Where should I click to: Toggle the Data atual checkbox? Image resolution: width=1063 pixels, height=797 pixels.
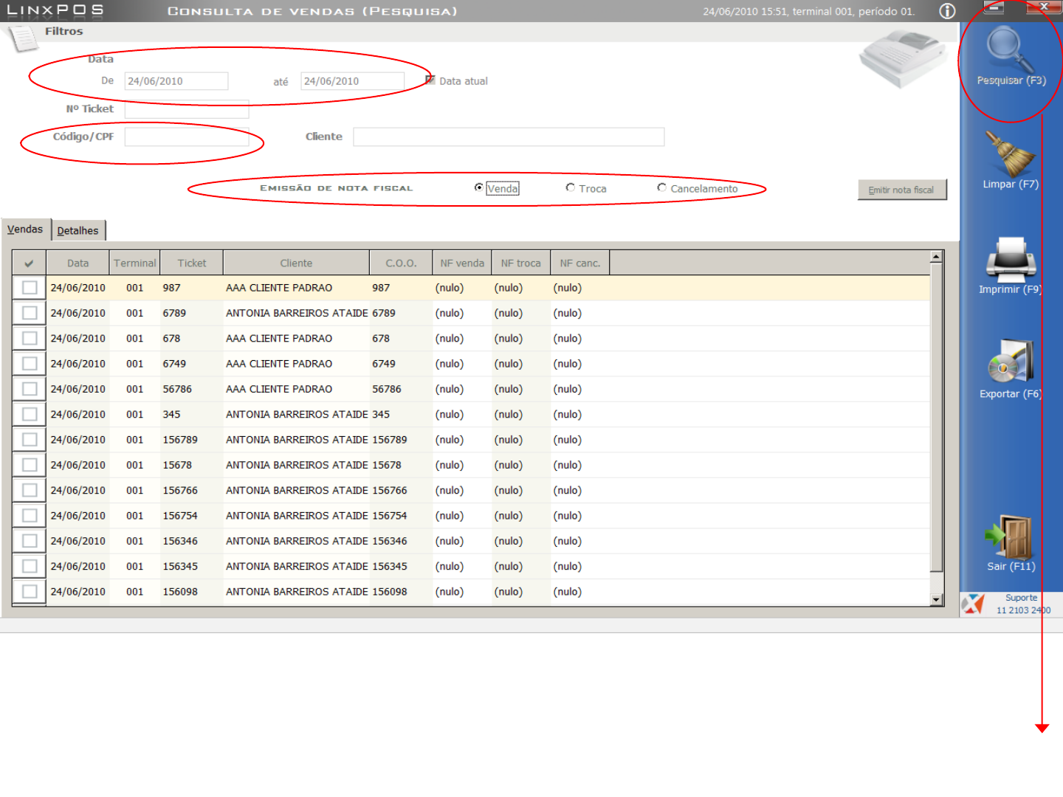pyautogui.click(x=430, y=80)
